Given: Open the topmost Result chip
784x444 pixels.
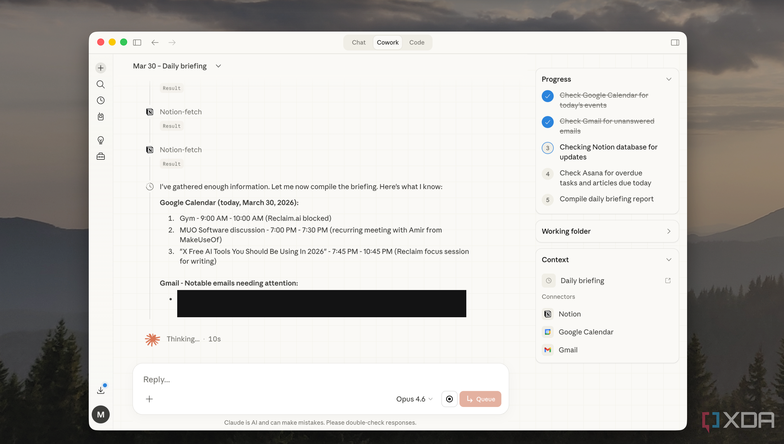Looking at the screenshot, I should (171, 88).
